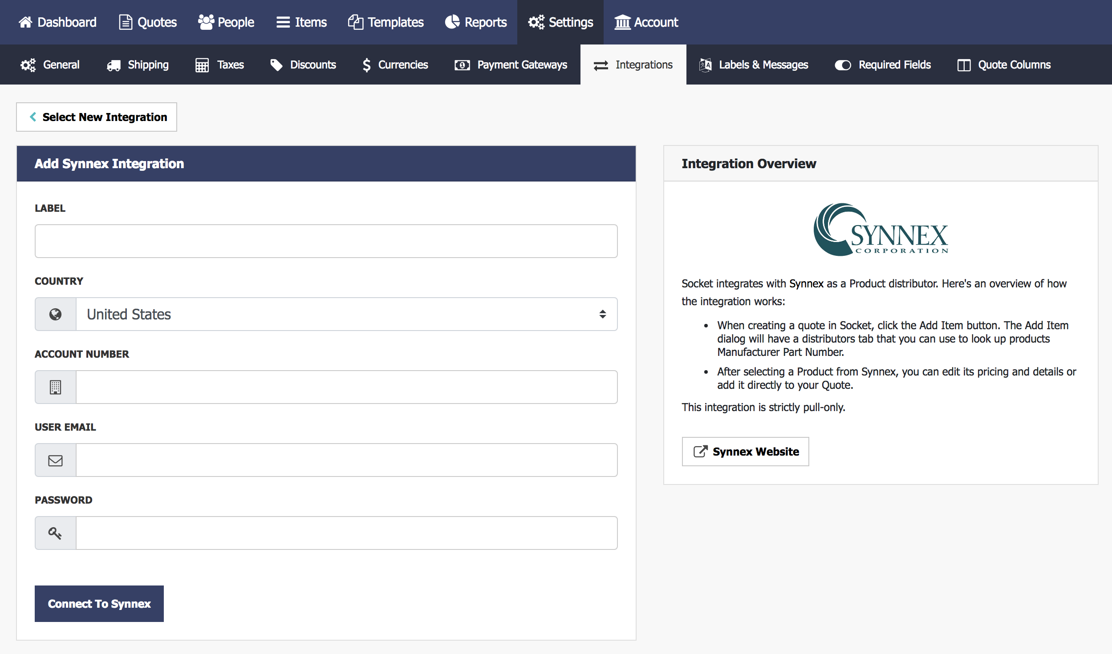This screenshot has height=654, width=1112.
Task: Open the Templates menu item
Action: [x=386, y=22]
